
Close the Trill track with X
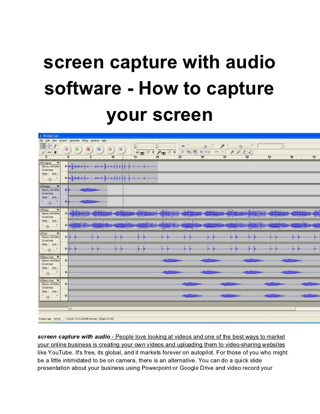point(41,233)
